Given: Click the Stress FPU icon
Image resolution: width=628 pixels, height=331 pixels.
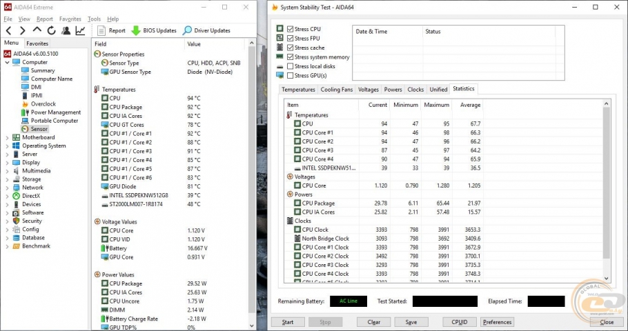Looking at the screenshot, I should tap(280, 38).
